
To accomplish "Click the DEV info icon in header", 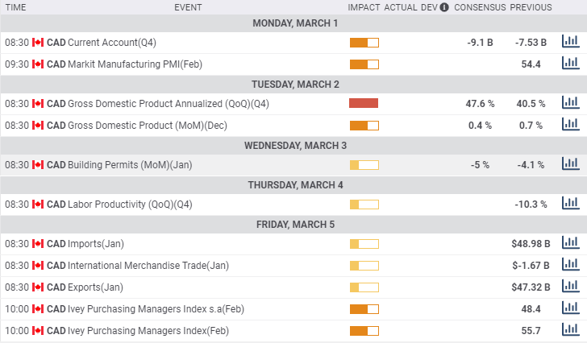I will pyautogui.click(x=443, y=7).
